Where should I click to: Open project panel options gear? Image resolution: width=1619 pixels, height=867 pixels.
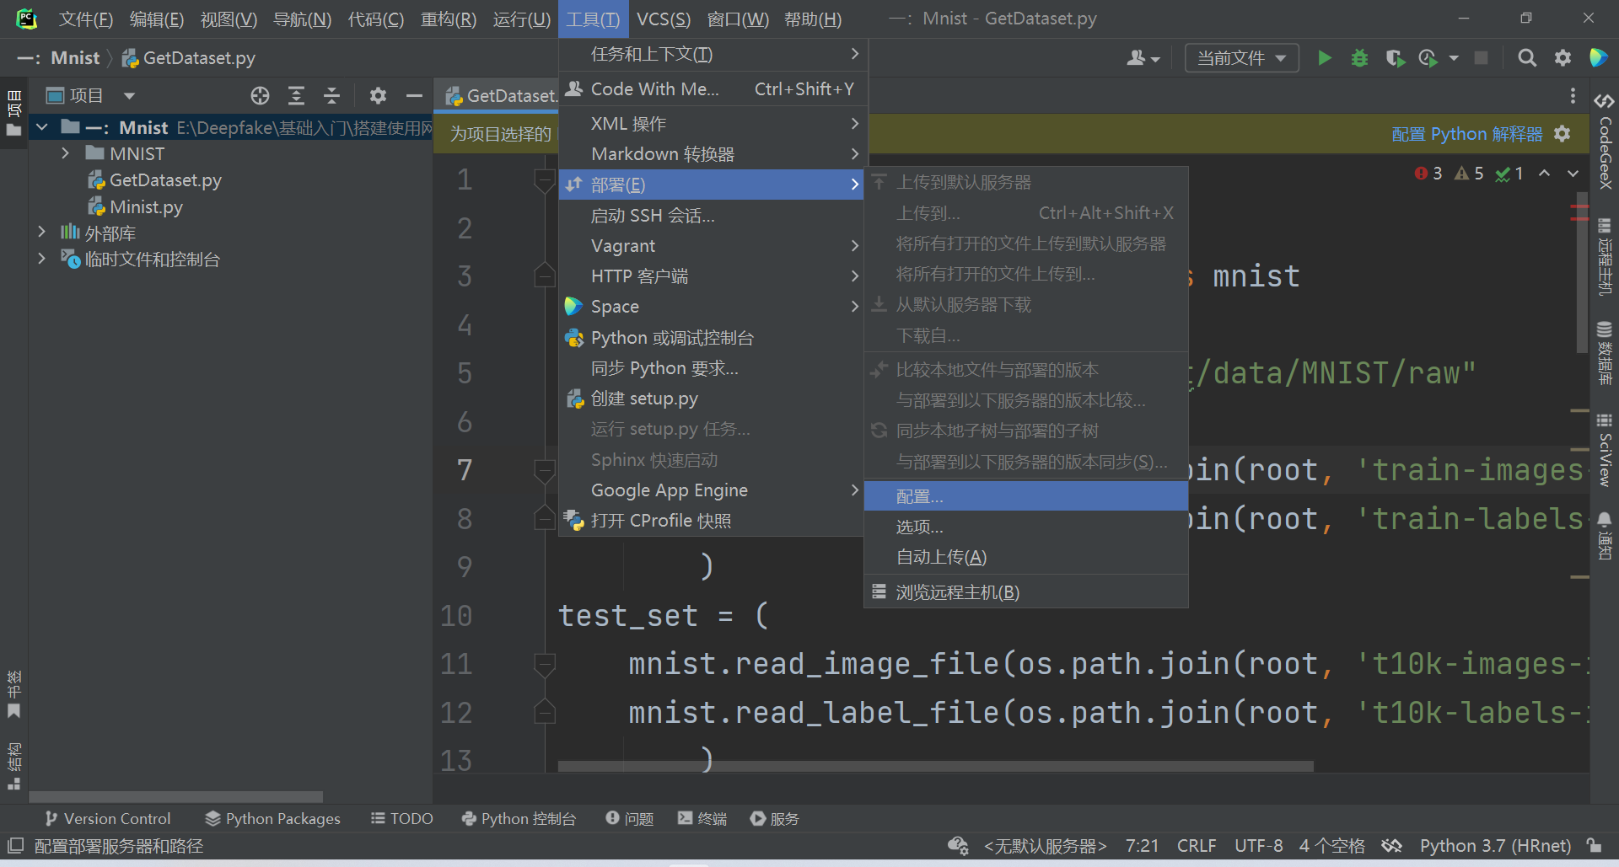[x=378, y=95]
